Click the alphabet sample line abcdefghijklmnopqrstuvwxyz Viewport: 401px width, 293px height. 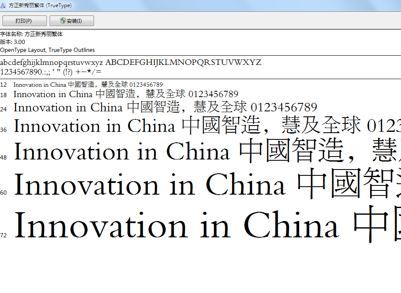tap(131, 62)
